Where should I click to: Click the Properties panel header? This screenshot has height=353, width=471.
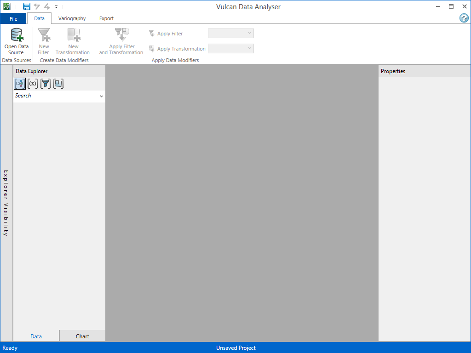[425, 71]
